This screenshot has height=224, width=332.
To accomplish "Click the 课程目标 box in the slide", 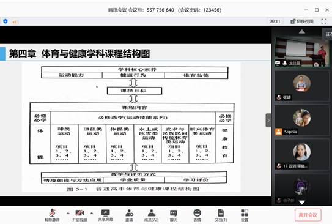I will click(x=135, y=91).
